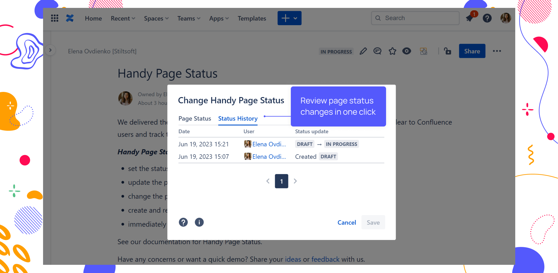This screenshot has height=273, width=558.
Task: Open the help question mark in the dialog
Action: [x=183, y=222]
